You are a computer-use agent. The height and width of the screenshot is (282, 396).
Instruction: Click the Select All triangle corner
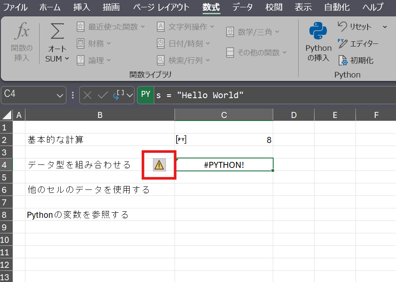(6, 115)
